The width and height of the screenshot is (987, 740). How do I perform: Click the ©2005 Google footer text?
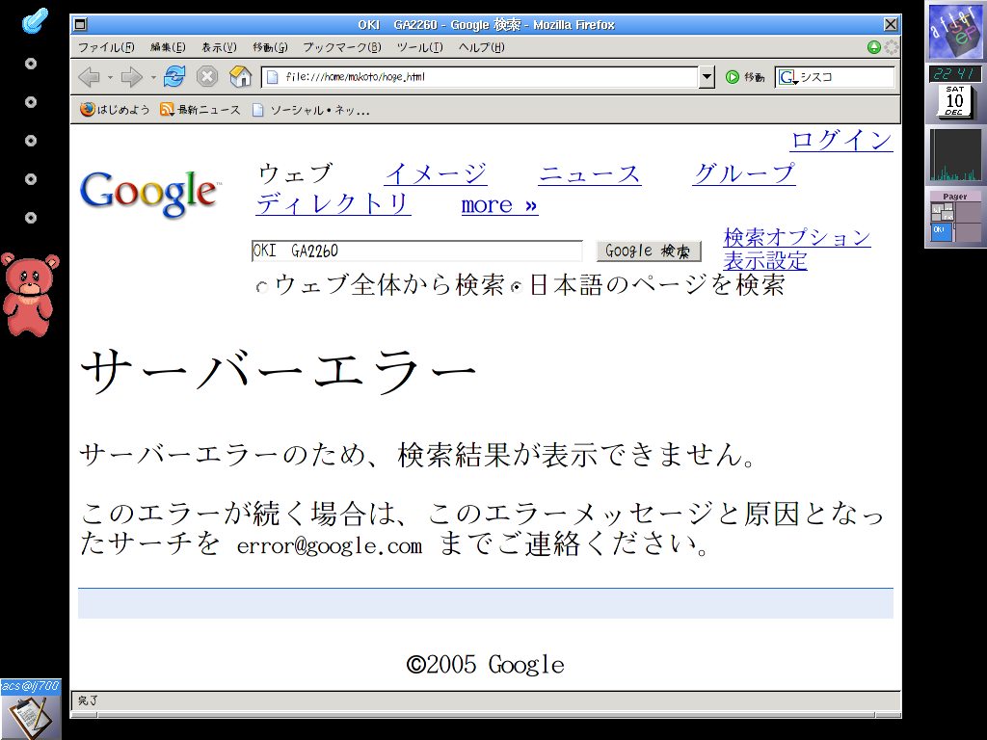(486, 665)
